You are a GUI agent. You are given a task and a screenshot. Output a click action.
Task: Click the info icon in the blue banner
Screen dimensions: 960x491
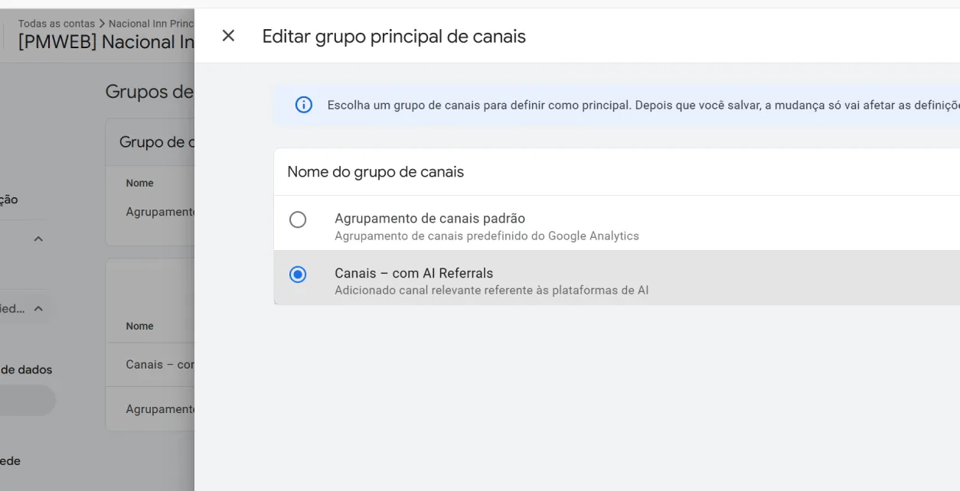tap(304, 105)
